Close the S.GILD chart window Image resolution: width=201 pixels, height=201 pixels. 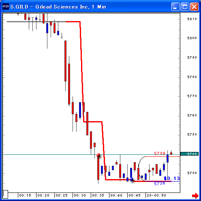pos(195,6)
